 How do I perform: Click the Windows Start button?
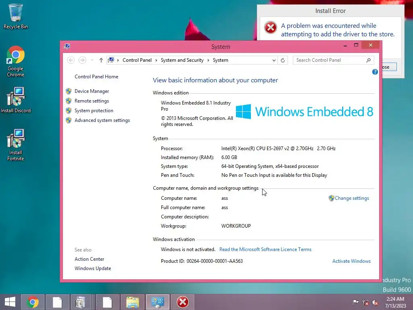(x=10, y=302)
